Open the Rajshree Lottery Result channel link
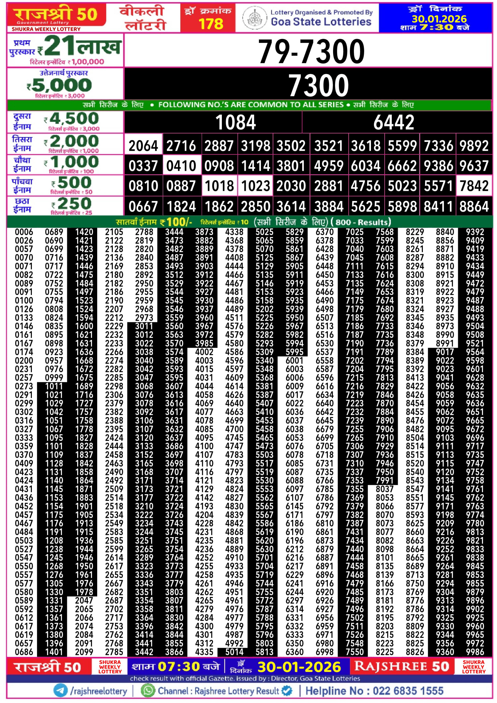 coord(218,691)
